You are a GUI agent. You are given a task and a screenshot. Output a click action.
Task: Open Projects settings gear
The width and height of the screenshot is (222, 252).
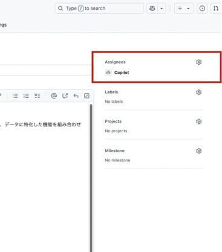198,121
